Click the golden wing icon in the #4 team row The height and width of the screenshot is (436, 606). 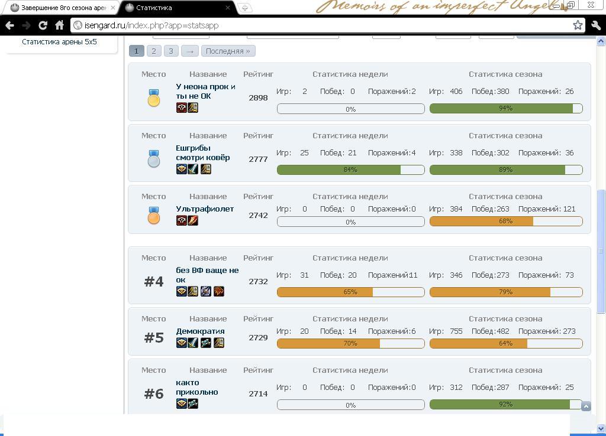(193, 291)
